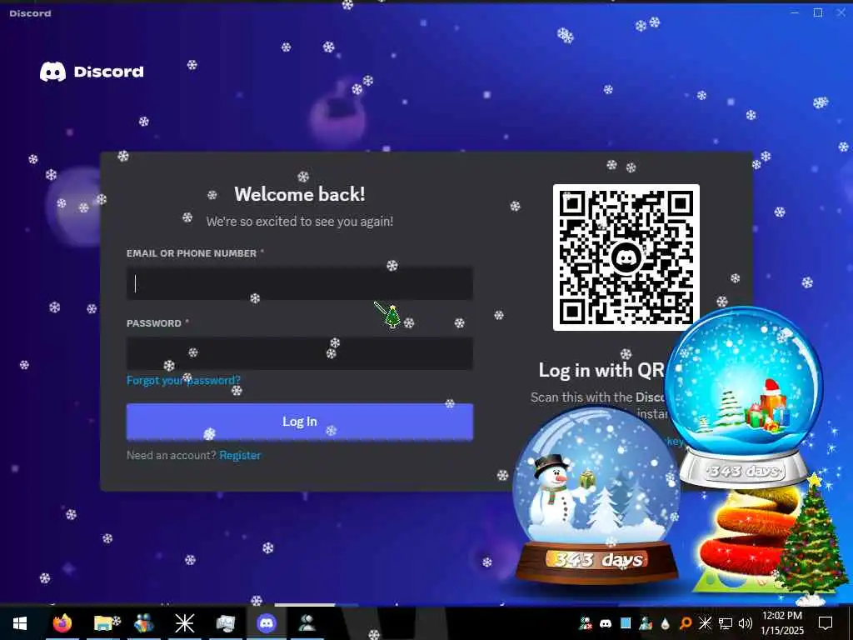Launch Firefox from the taskbar

(x=62, y=623)
